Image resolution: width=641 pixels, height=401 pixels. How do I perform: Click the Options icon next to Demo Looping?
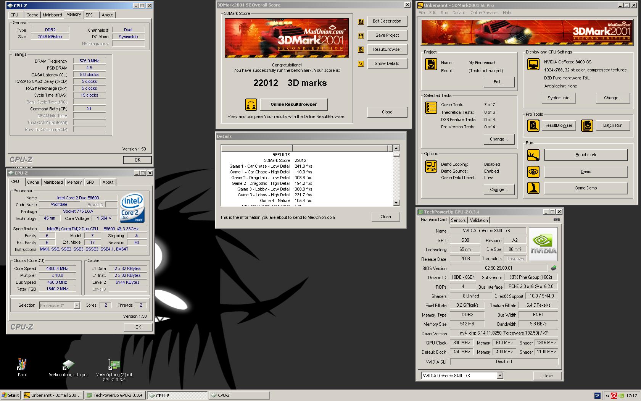point(431,167)
